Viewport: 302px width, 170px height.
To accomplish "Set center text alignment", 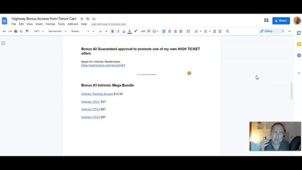I will click(x=169, y=31).
